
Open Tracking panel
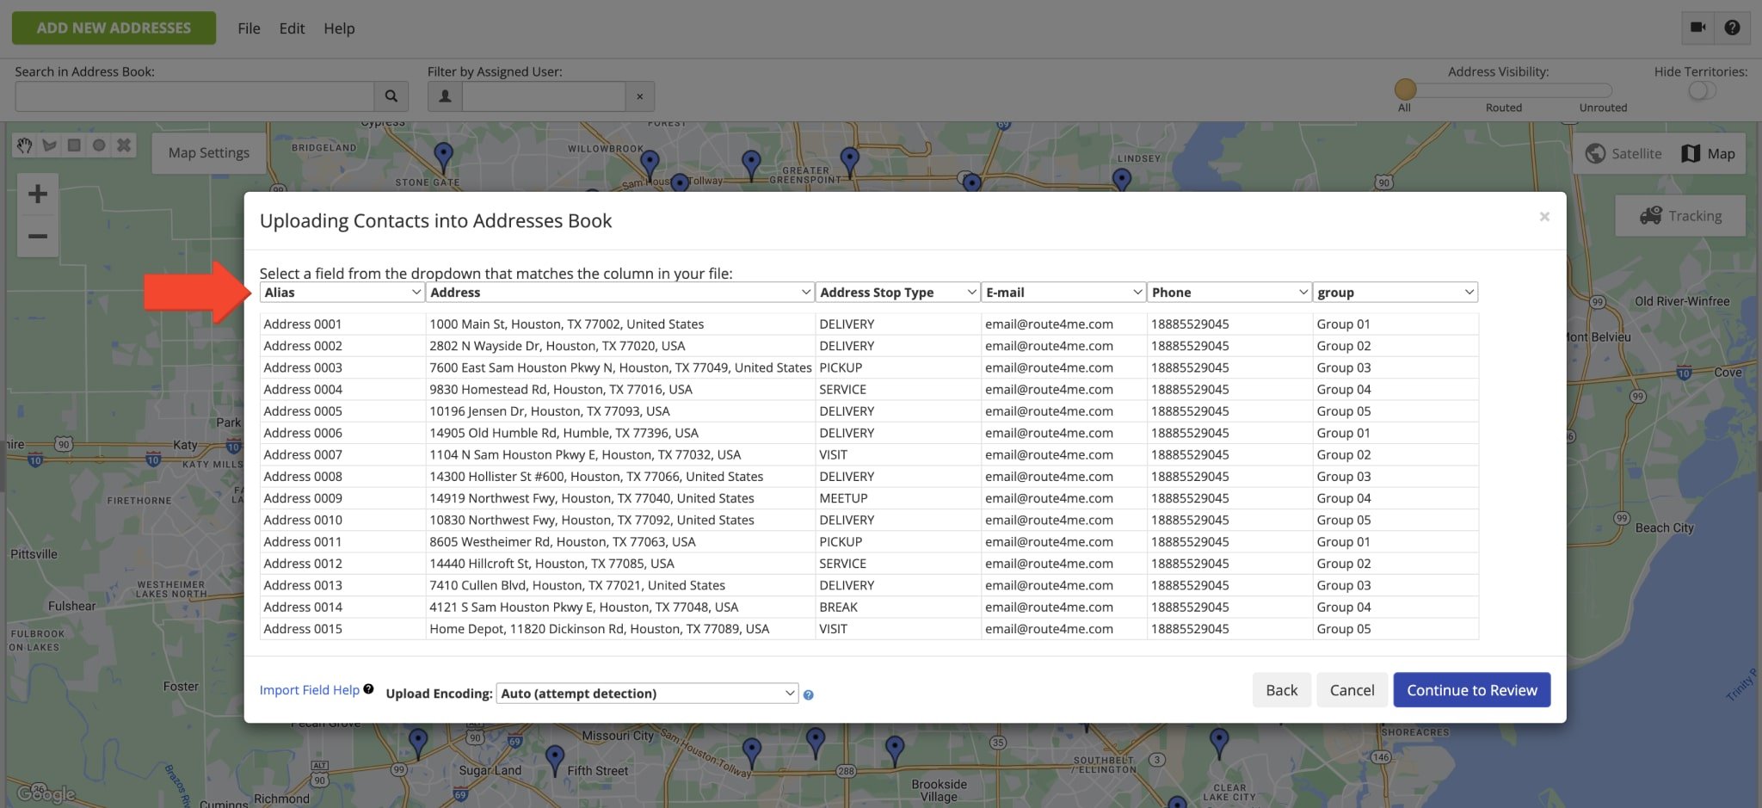[x=1680, y=216]
